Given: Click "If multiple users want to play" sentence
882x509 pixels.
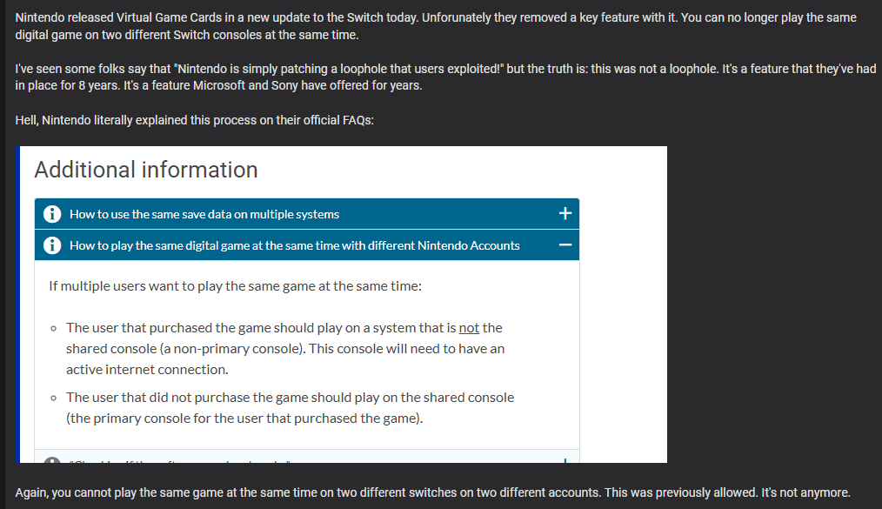Looking at the screenshot, I should click(x=235, y=286).
